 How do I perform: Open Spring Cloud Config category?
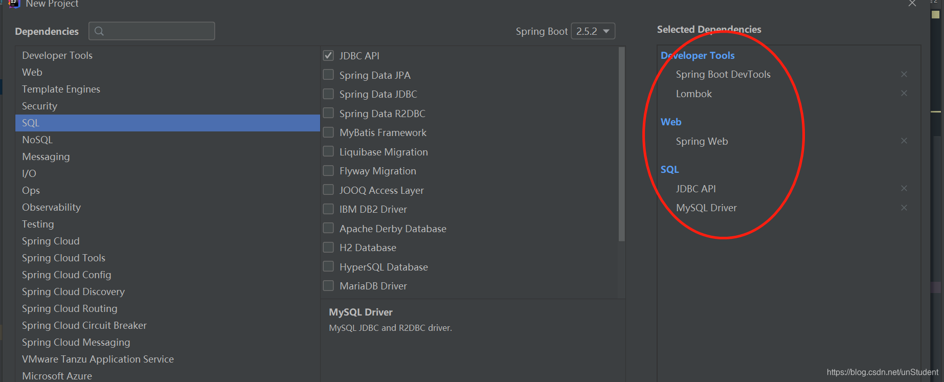click(168, 275)
